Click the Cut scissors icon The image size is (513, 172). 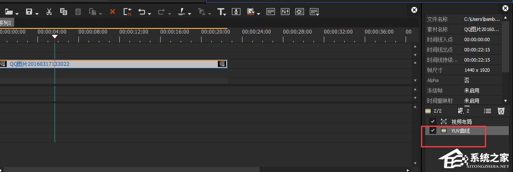click(49, 12)
